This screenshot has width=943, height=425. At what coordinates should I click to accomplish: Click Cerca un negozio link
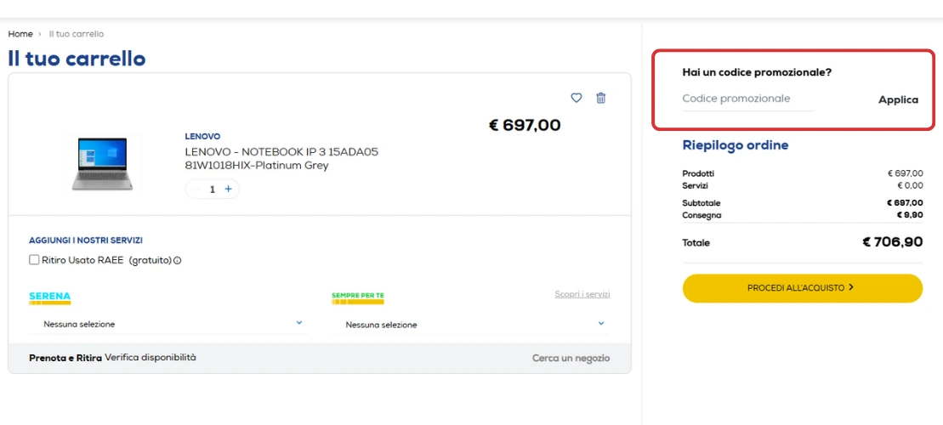coord(571,358)
